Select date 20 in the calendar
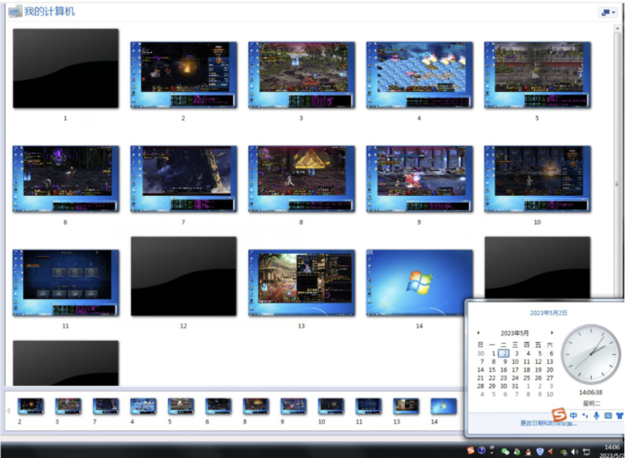Screen dimensions: 626x458 click(550, 370)
